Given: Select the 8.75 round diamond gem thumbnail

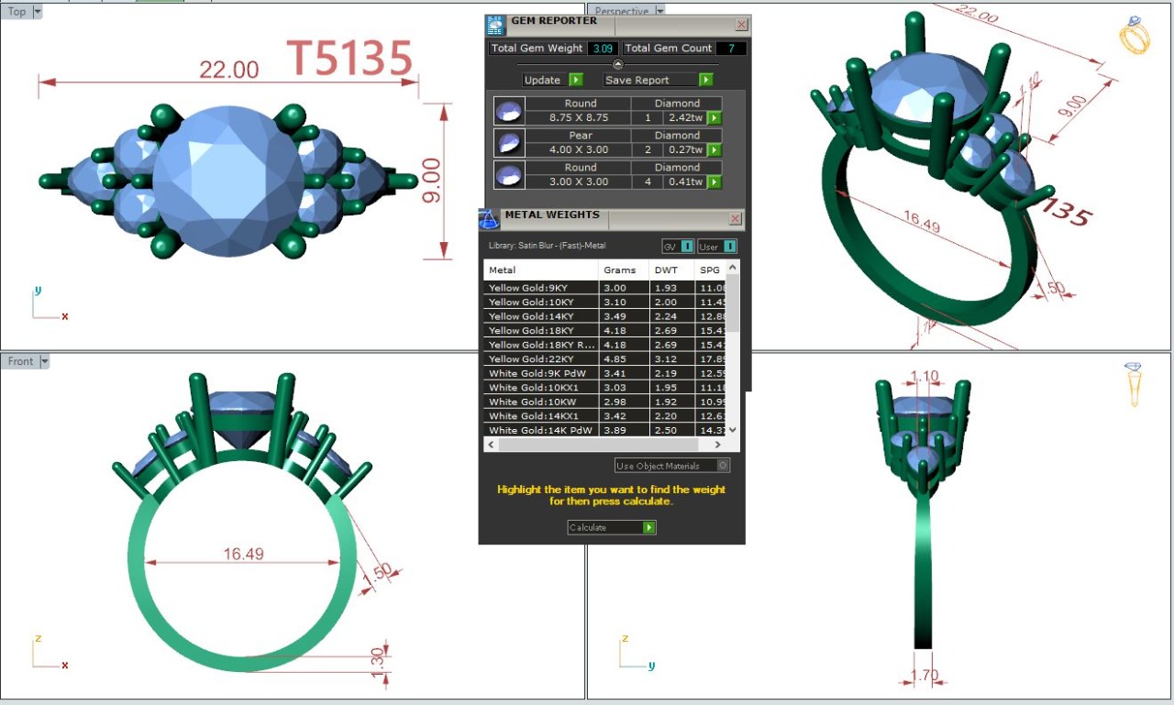Looking at the screenshot, I should pyautogui.click(x=508, y=111).
